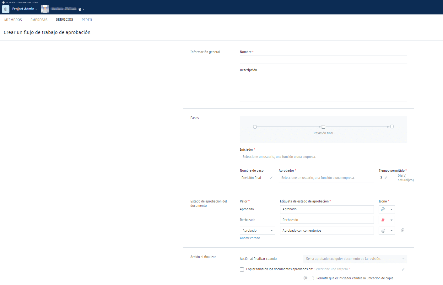The height and width of the screenshot is (285, 443).
Task: Check Copiar también los documentos aprobados checkbox
Action: click(x=242, y=269)
